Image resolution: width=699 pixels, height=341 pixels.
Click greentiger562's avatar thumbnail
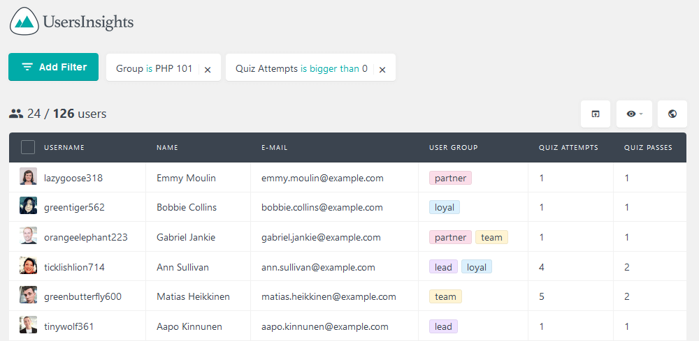point(28,206)
